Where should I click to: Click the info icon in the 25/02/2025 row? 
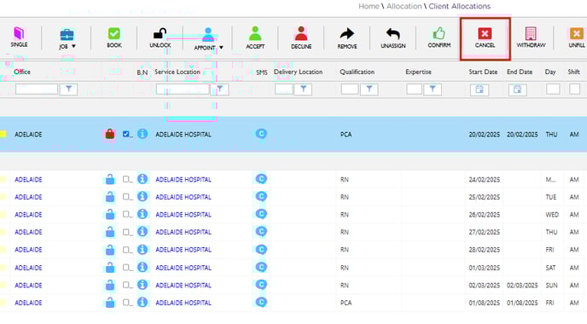click(142, 196)
